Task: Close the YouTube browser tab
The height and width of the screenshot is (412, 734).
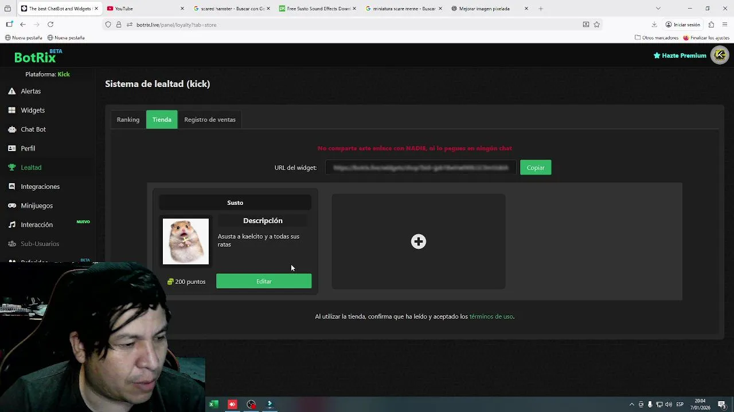Action: tap(182, 9)
